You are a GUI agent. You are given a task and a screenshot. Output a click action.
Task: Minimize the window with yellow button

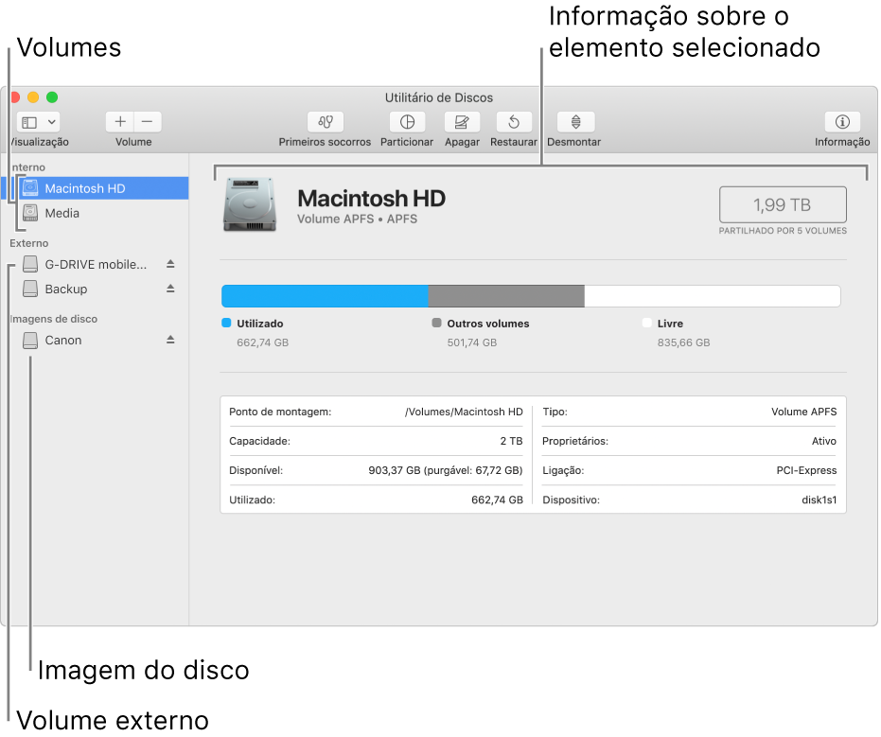point(33,97)
